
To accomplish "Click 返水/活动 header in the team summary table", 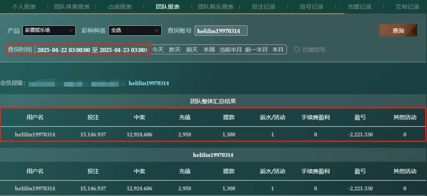I will 272,117.
